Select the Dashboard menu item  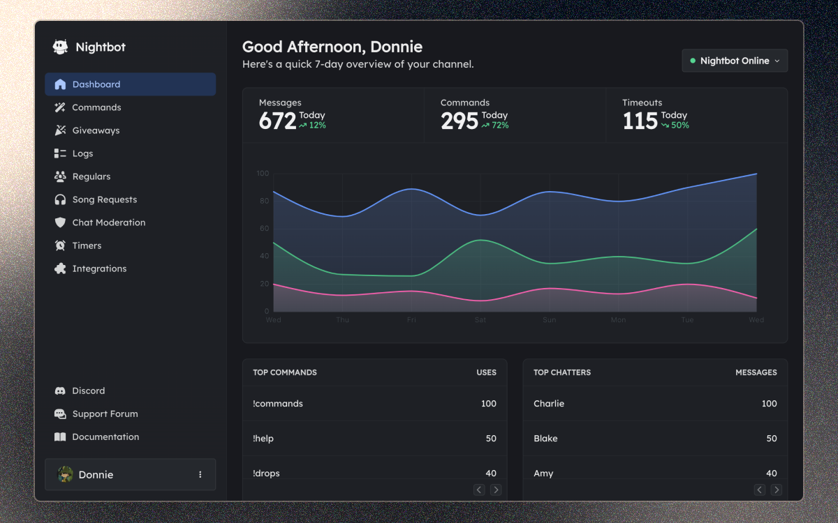(96, 84)
